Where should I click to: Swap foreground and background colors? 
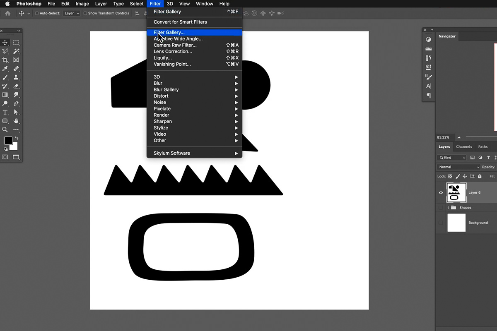(17, 138)
